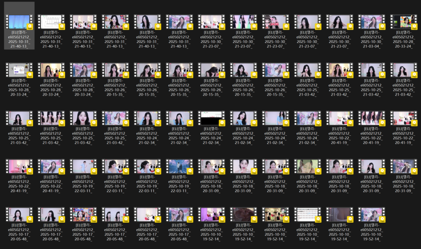Click the first 2025-10-18 20-31-09 video

pos(211,166)
